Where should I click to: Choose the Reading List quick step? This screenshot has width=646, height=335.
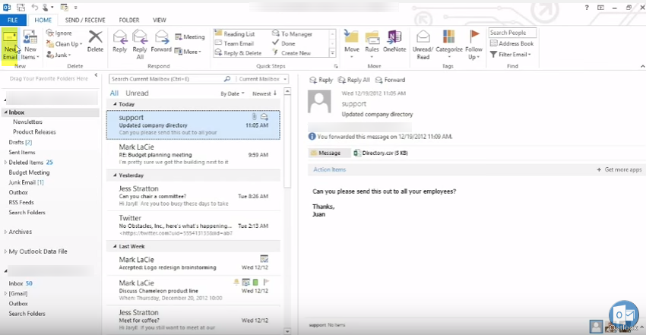[x=235, y=33]
